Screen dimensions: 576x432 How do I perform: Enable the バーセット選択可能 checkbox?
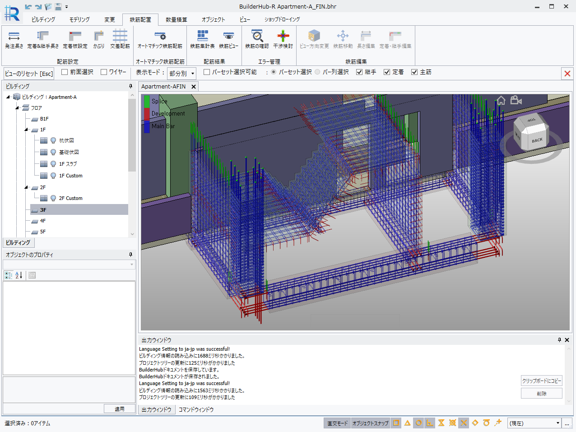tap(207, 72)
